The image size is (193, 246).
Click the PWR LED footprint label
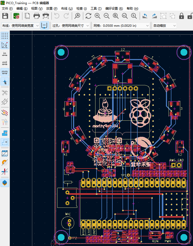pos(168,241)
